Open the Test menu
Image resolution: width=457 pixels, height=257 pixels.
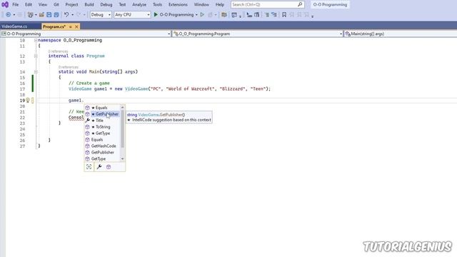pyautogui.click(x=122, y=5)
